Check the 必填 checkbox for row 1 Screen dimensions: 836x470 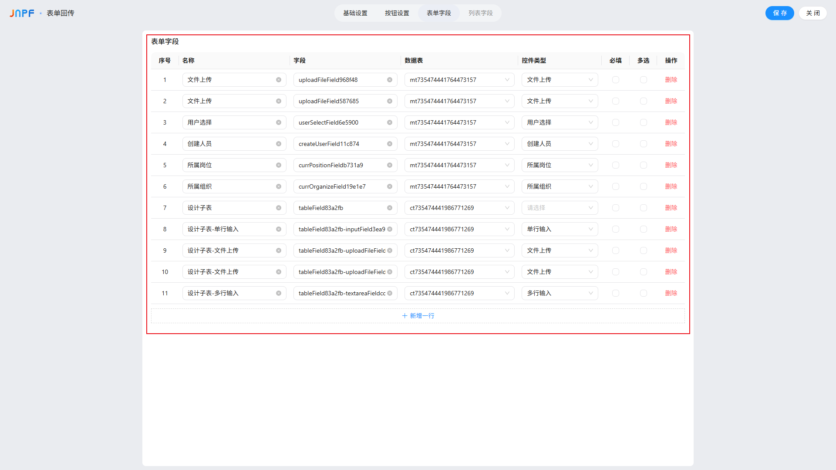pos(615,80)
